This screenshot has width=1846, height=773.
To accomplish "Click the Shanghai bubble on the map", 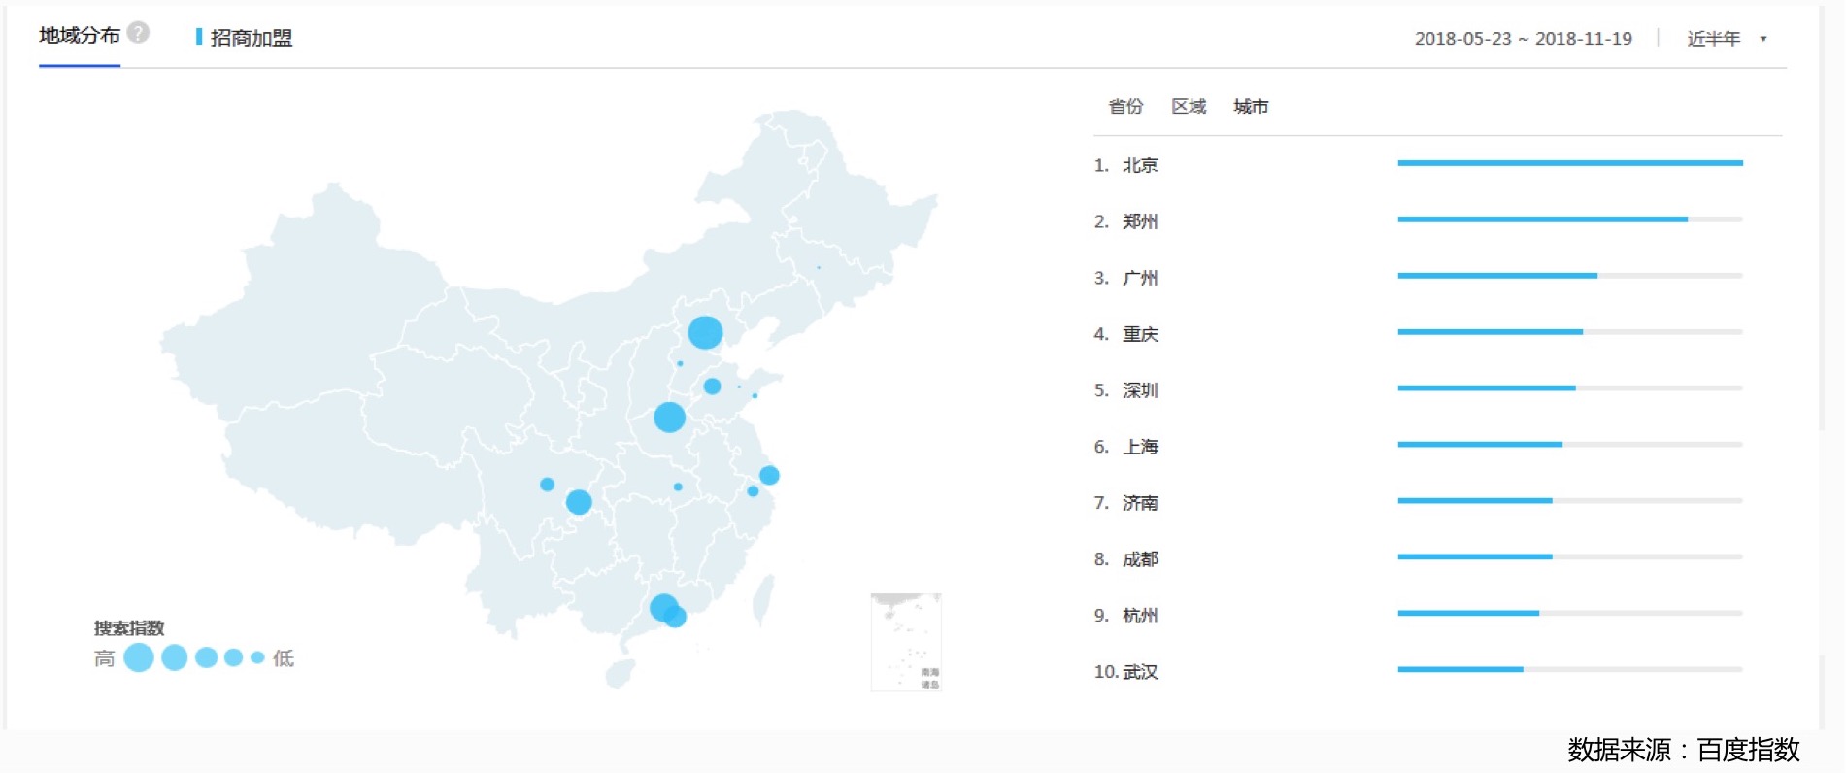I will click(769, 475).
